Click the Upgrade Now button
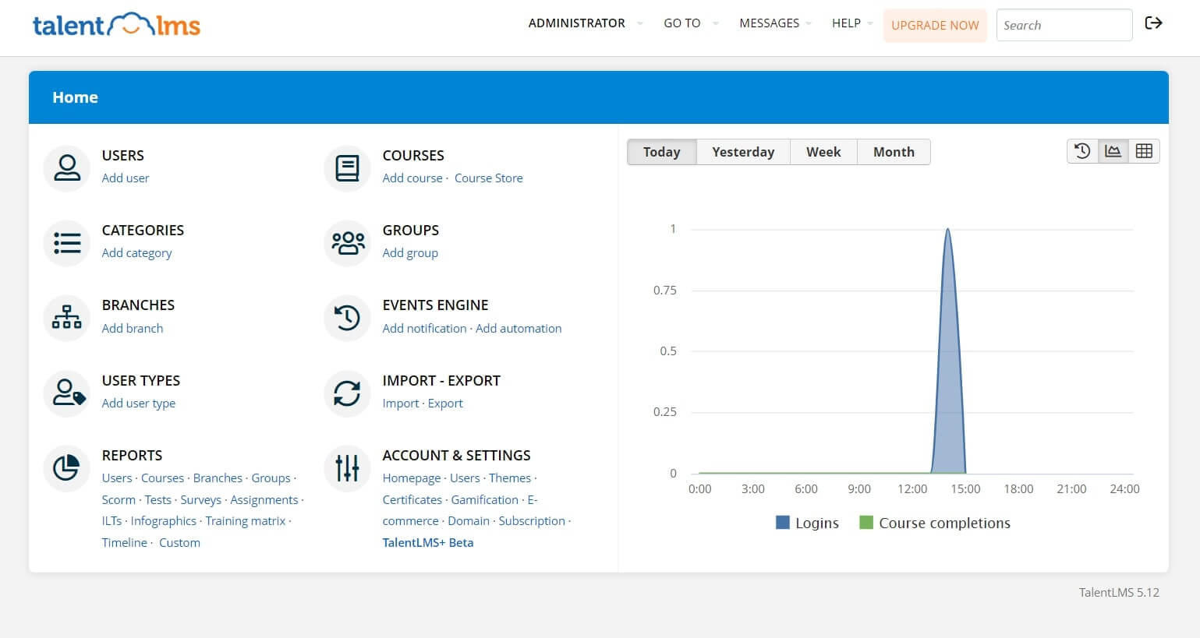 tap(935, 25)
